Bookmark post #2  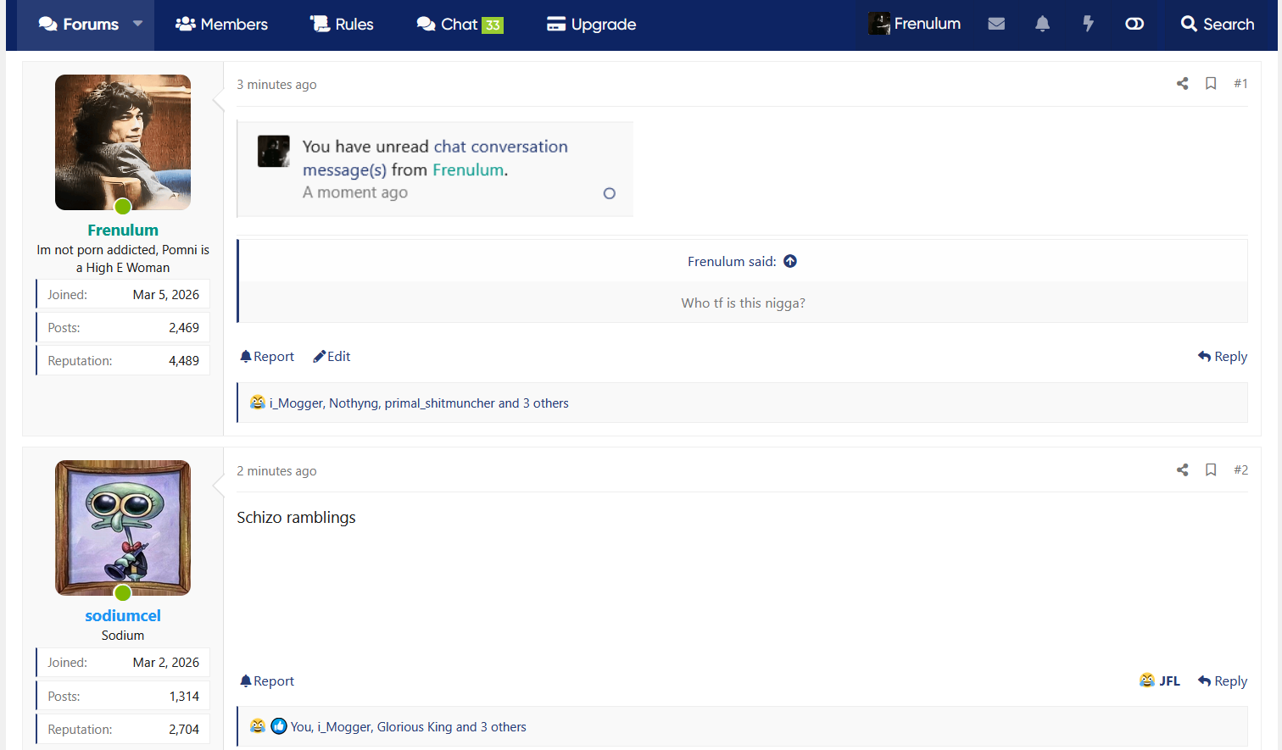click(1211, 469)
